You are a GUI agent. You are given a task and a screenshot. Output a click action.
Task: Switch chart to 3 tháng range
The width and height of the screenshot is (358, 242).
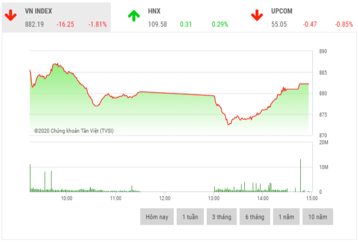pyautogui.click(x=222, y=217)
